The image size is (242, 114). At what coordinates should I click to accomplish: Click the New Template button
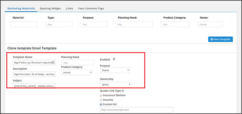coord(221,39)
